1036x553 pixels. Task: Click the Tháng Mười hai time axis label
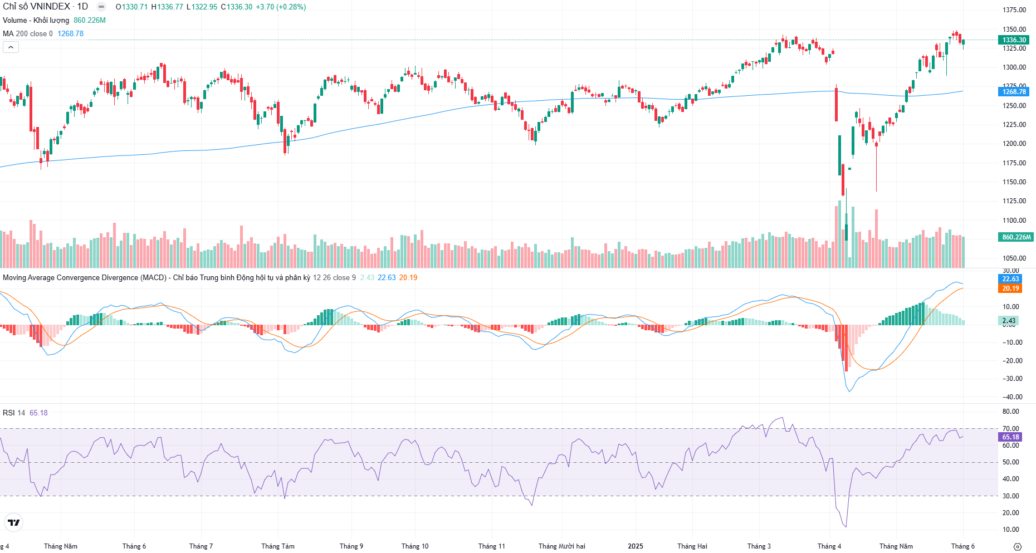[562, 546]
